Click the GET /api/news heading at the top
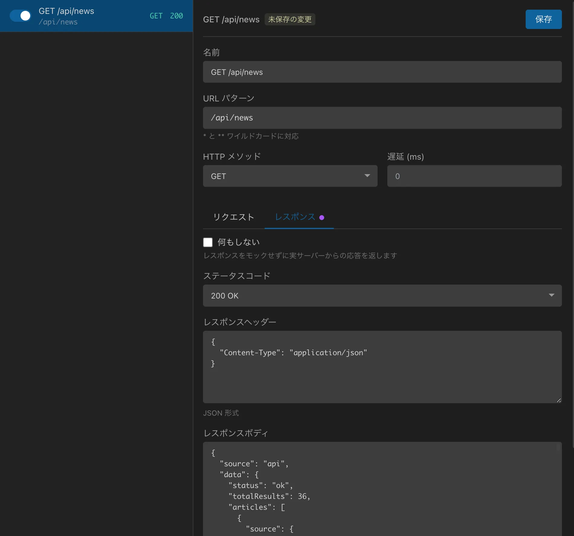Screen dimensions: 574x536 [231, 19]
